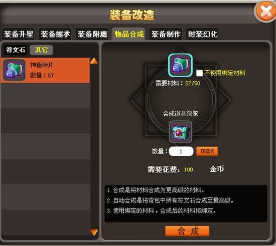The height and width of the screenshot is (246, 276).
Task: Enable 不使用绑定材料 checkbox
Action: [x=199, y=73]
